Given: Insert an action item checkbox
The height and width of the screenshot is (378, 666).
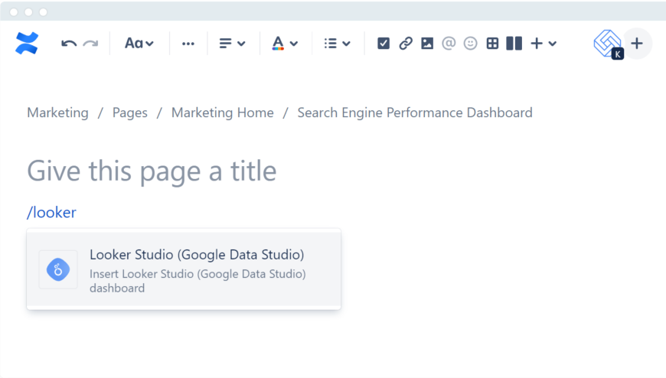Looking at the screenshot, I should point(384,44).
